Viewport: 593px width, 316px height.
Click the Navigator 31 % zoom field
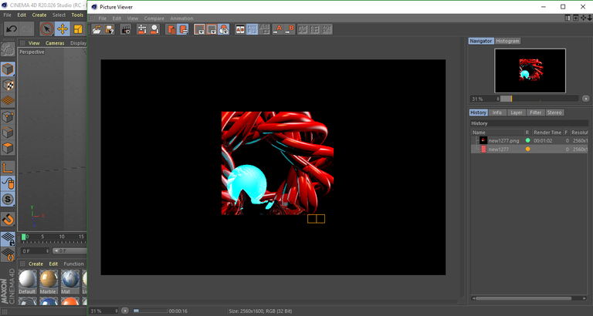485,99
